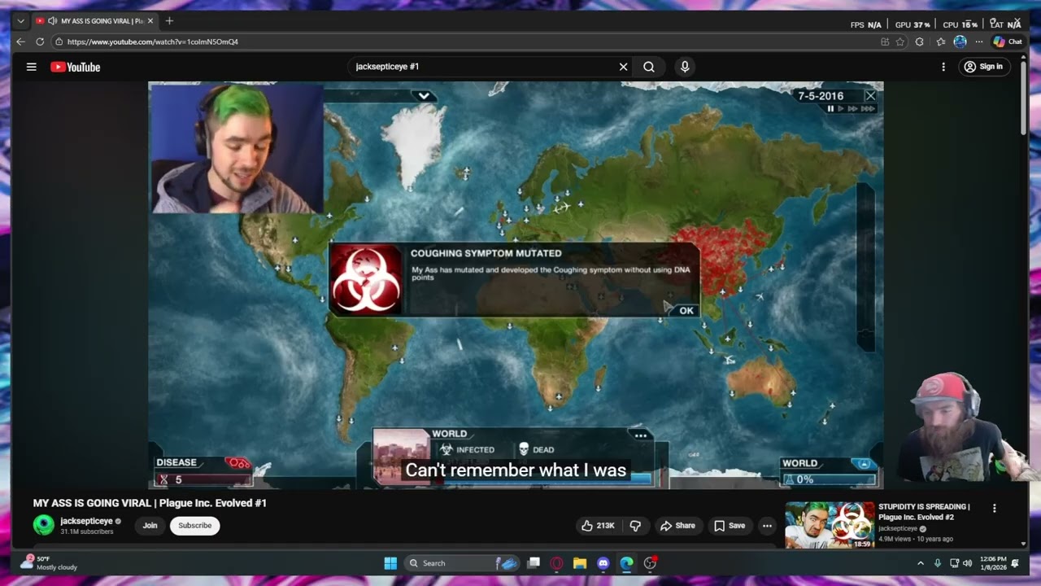1041x586 pixels.
Task: Open the tab actions dropdown chevron
Action: [x=21, y=20]
